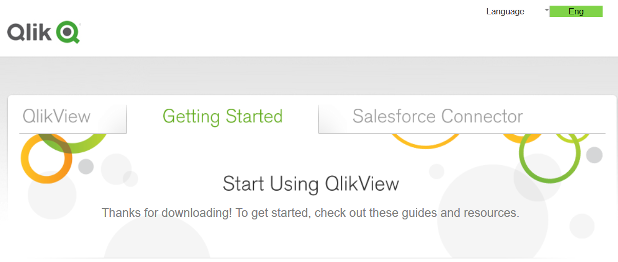Image resolution: width=618 pixels, height=262 pixels.
Task: Click gray dot right of the green ring
Action: pyautogui.click(x=594, y=155)
